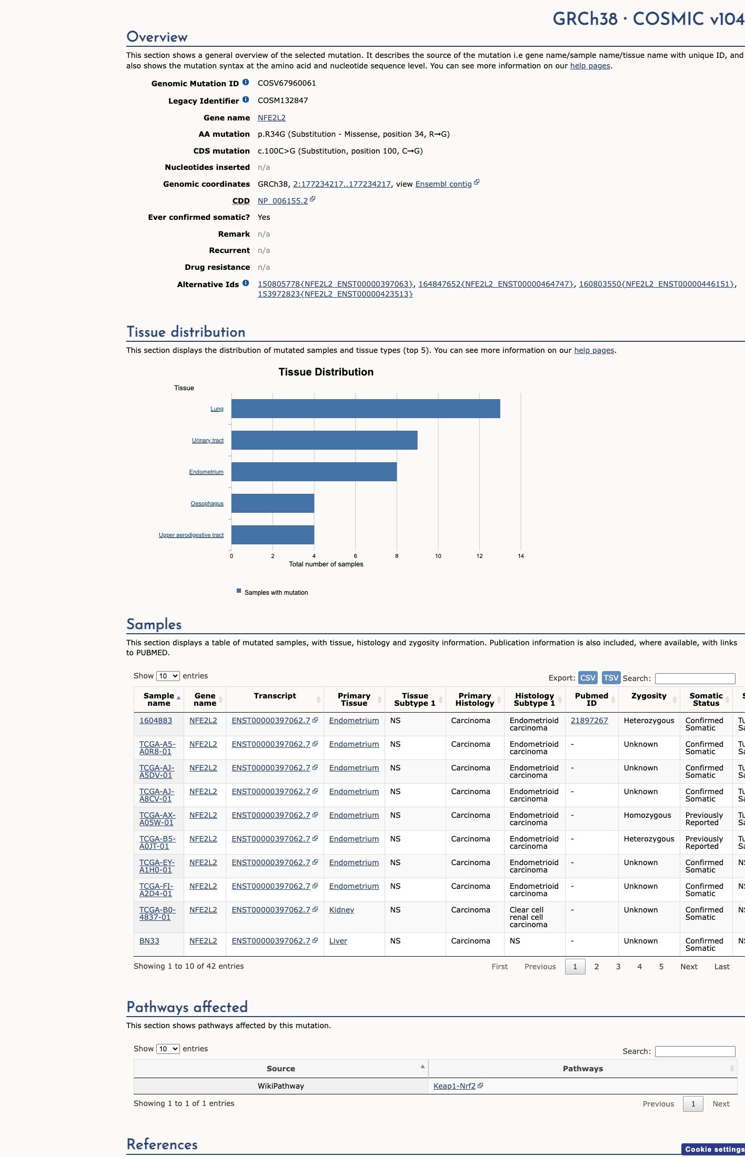Click the Lung bar in the chart
Viewport: 745px width, 1157px height.
point(366,409)
